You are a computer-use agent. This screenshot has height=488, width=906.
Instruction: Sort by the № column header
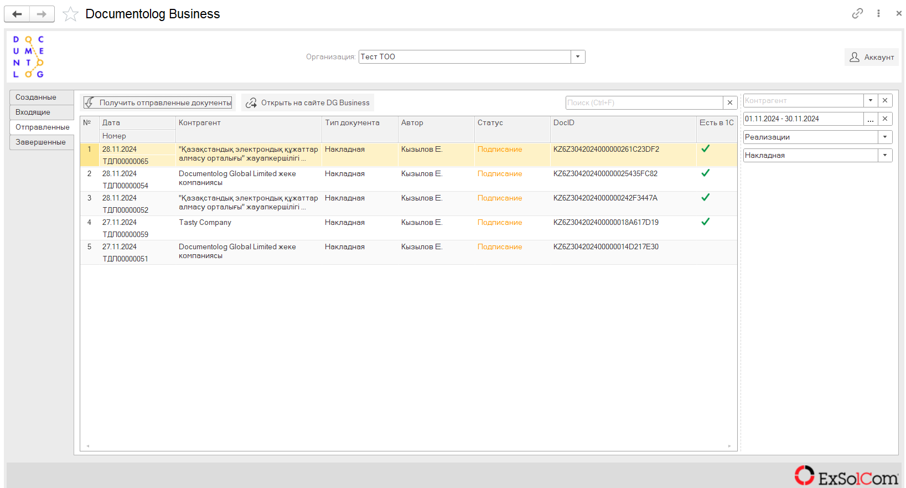pos(90,129)
